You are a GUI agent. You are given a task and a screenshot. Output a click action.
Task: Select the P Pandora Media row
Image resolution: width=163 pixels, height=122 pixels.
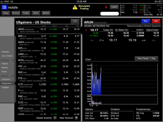coord(49,92)
